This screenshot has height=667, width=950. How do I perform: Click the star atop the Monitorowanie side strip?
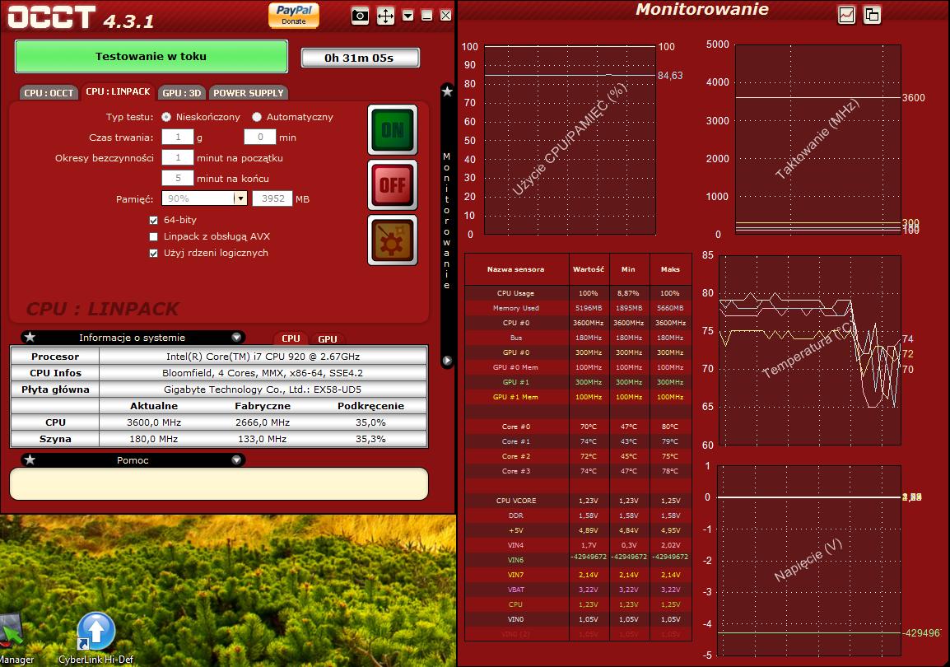pos(447,91)
